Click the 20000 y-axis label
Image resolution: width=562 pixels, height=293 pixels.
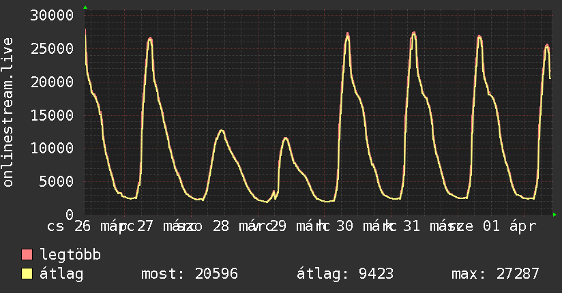point(52,82)
